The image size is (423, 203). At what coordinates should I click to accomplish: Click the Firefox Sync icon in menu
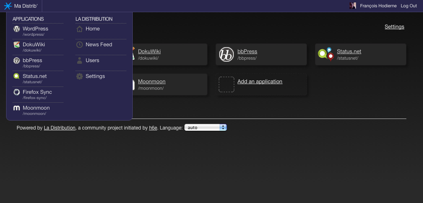point(17,92)
